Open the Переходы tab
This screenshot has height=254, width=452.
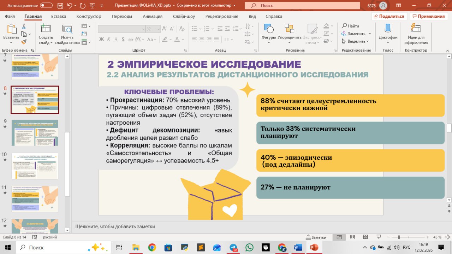(122, 16)
